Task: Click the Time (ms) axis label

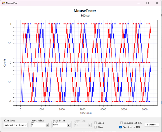Action: (86, 113)
